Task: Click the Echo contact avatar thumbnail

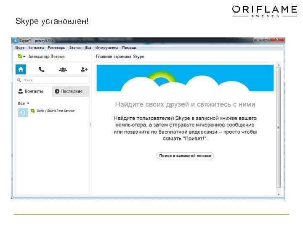Action: (x=23, y=113)
